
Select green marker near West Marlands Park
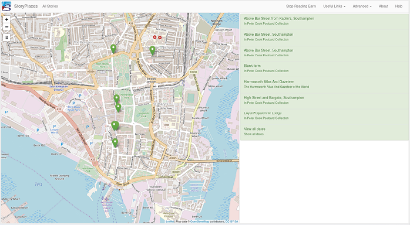point(113,49)
